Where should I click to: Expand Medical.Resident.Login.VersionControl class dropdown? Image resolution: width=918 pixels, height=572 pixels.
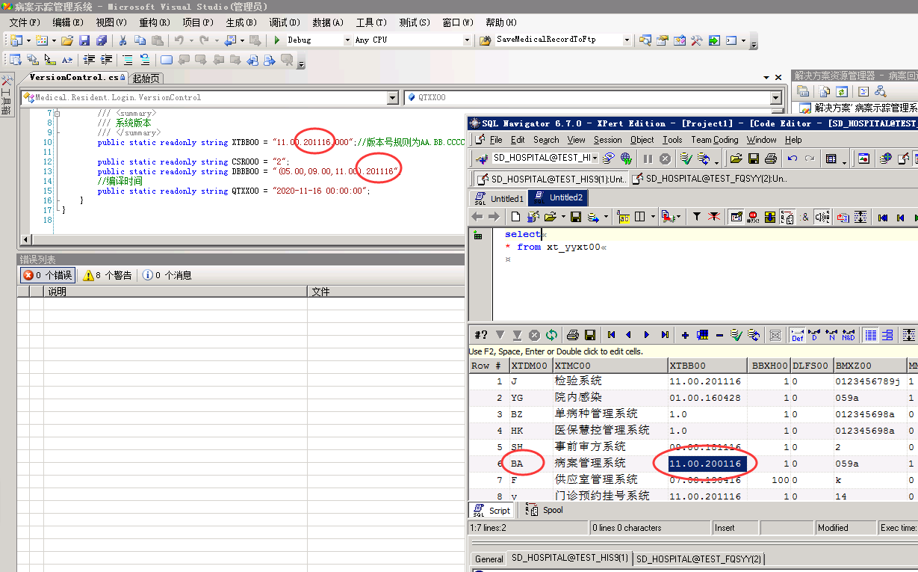(393, 98)
